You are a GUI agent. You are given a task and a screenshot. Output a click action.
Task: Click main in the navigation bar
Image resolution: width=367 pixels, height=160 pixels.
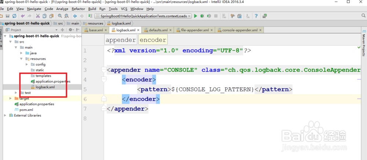(x=73, y=23)
